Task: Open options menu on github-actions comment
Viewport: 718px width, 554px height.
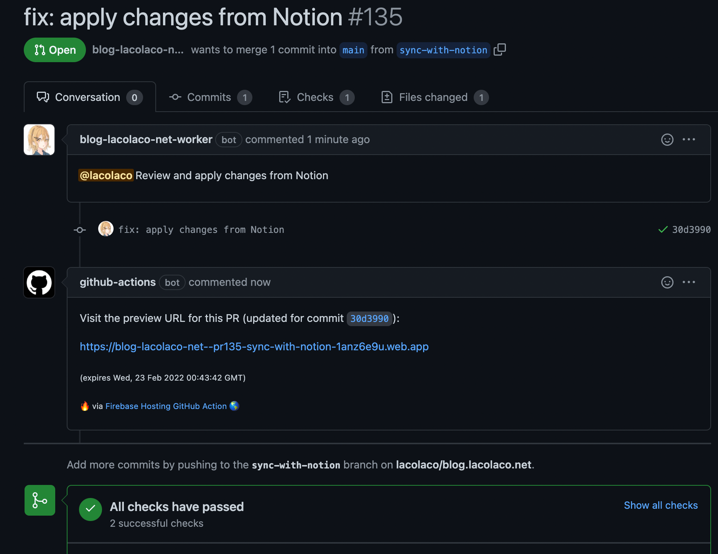Action: [688, 282]
